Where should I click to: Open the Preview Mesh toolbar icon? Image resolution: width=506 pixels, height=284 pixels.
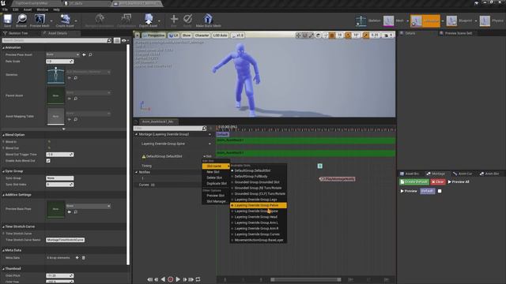point(40,19)
